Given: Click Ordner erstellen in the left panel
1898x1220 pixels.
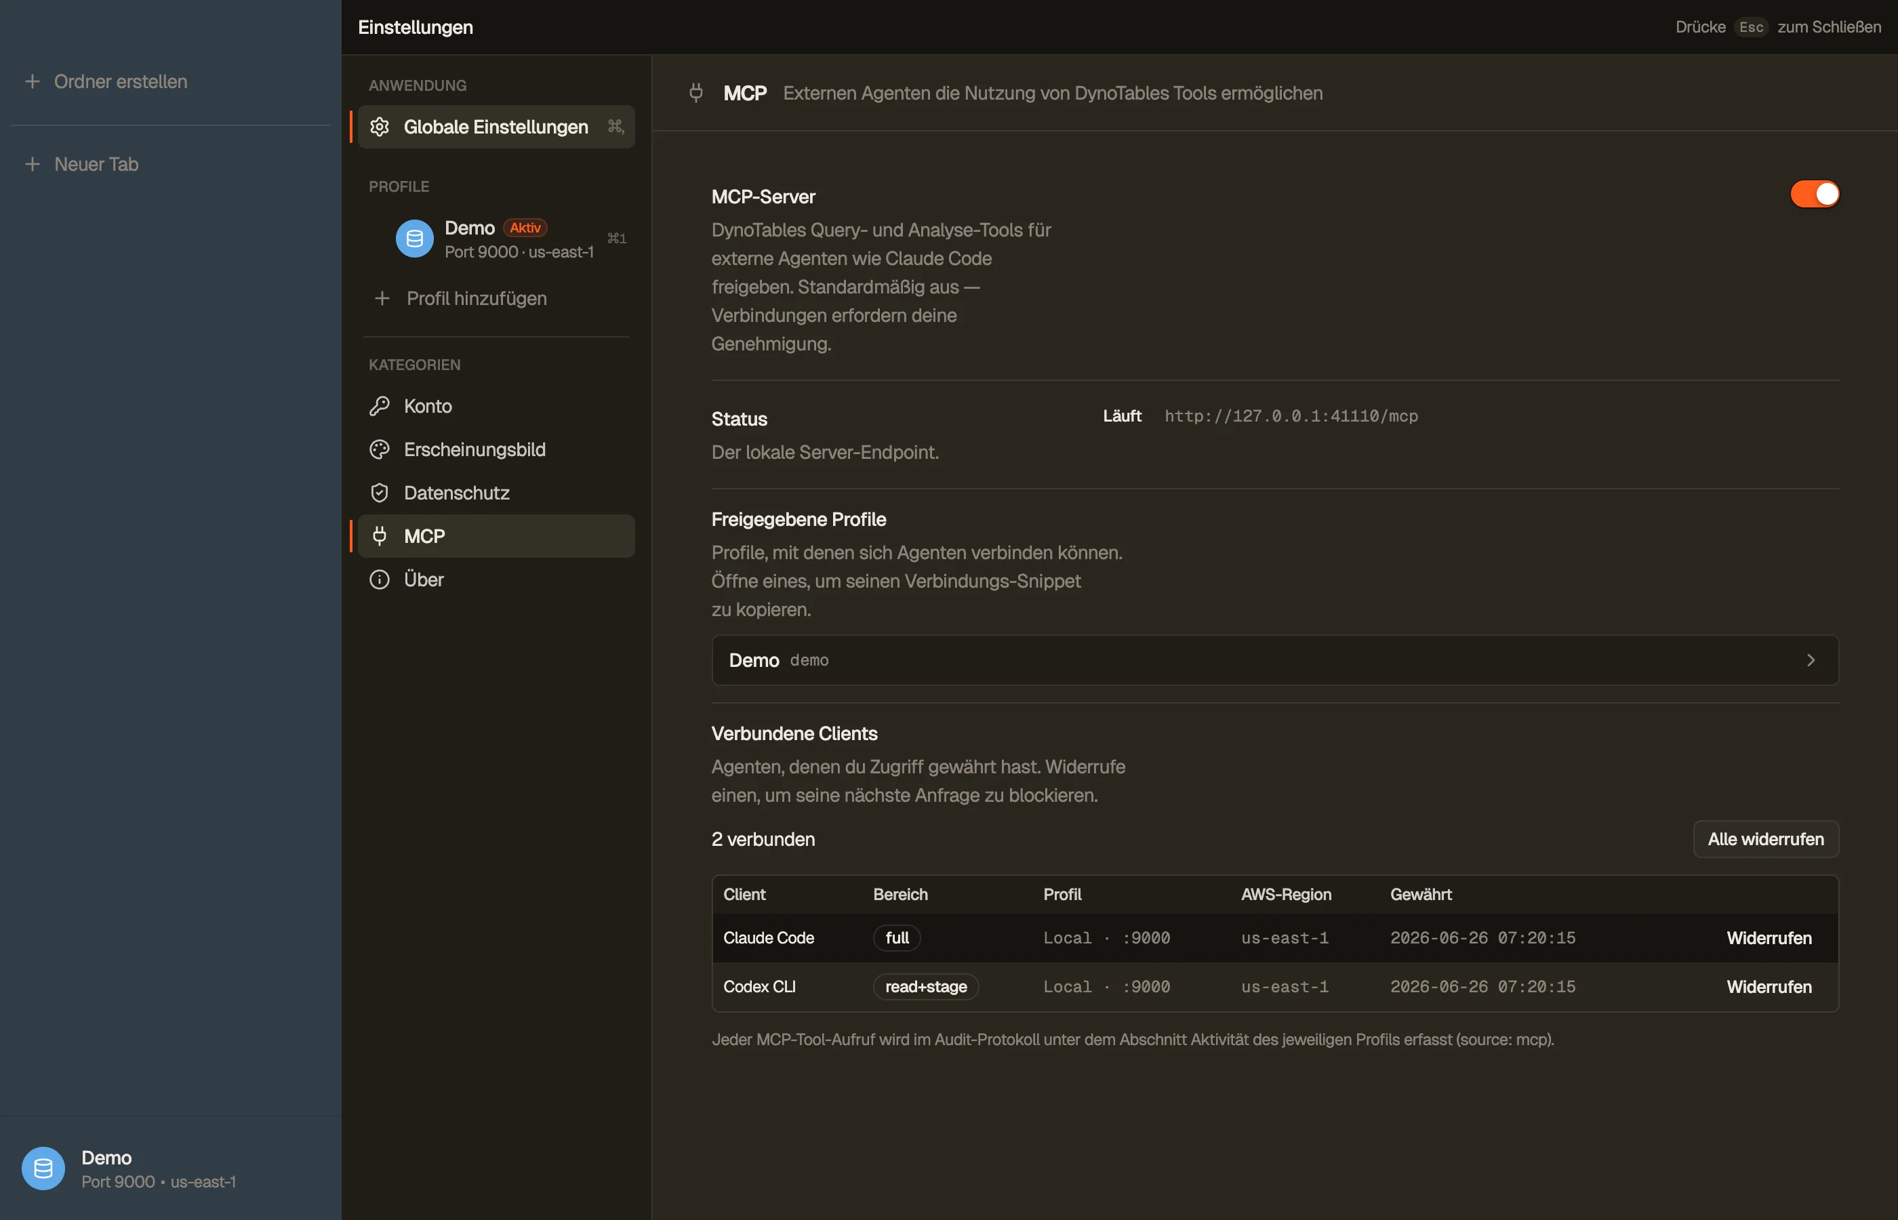Looking at the screenshot, I should [121, 81].
